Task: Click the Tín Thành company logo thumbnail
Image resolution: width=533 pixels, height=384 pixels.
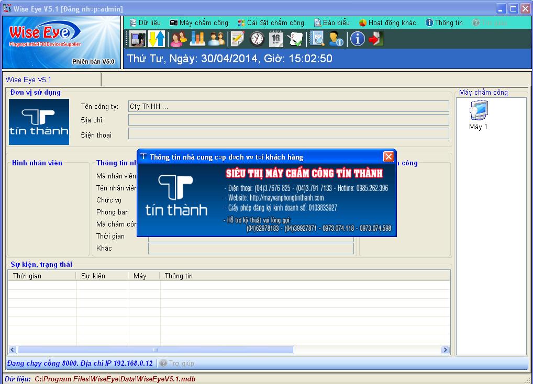Action: [x=39, y=122]
